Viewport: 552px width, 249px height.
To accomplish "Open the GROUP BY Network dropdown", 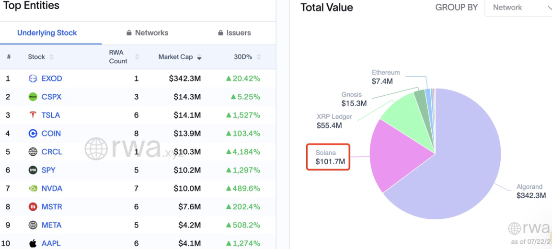I will (518, 8).
